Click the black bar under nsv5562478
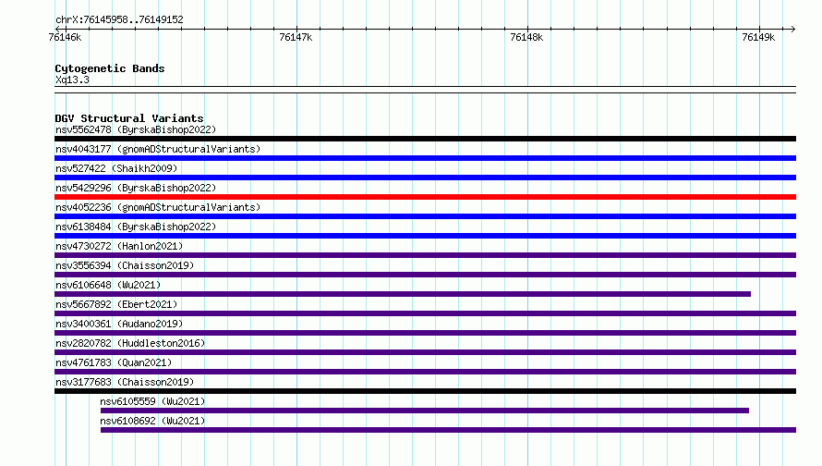This screenshot has width=822, height=466. [x=425, y=139]
